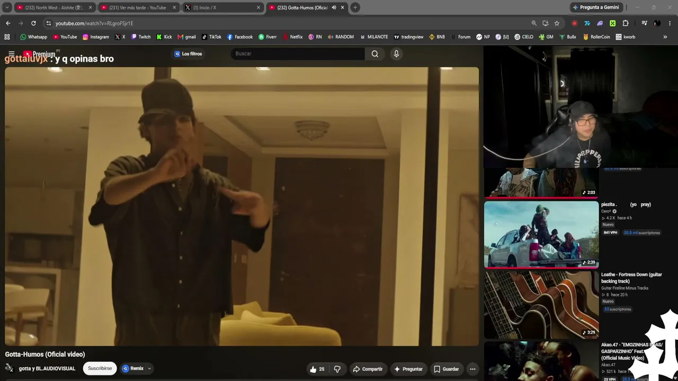Image resolution: width=678 pixels, height=381 pixels.
Task: Open the Loathe - Fortress Down guitar thumbnail
Action: coord(541,305)
